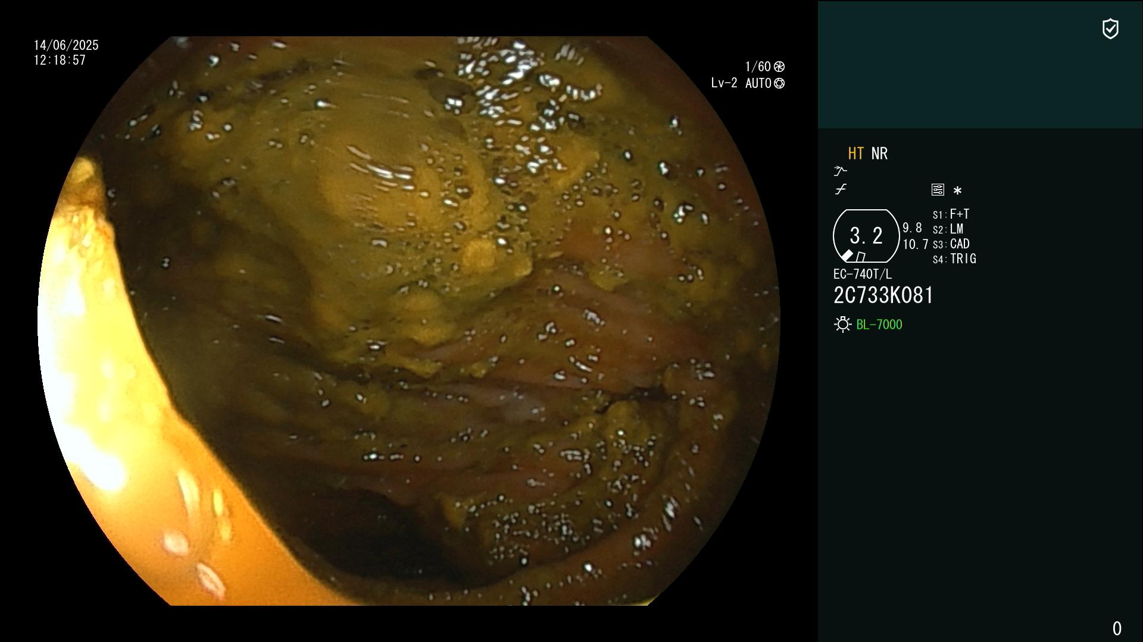Click the crossed curve icon above the scope diagram
Image resolution: width=1143 pixels, height=642 pixels.
(x=841, y=189)
